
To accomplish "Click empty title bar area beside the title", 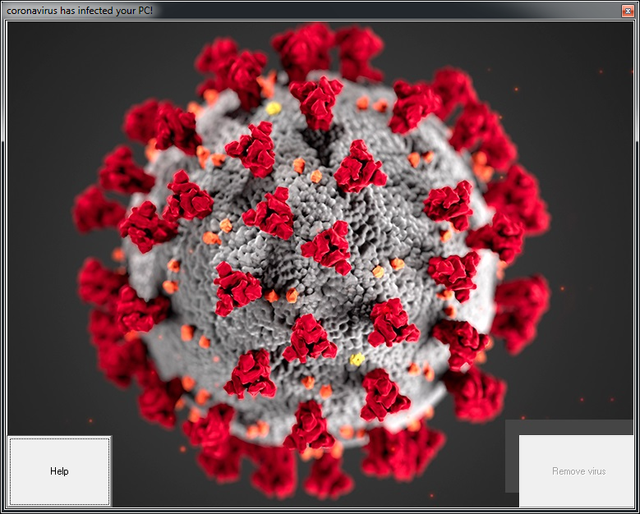I will tap(370, 11).
